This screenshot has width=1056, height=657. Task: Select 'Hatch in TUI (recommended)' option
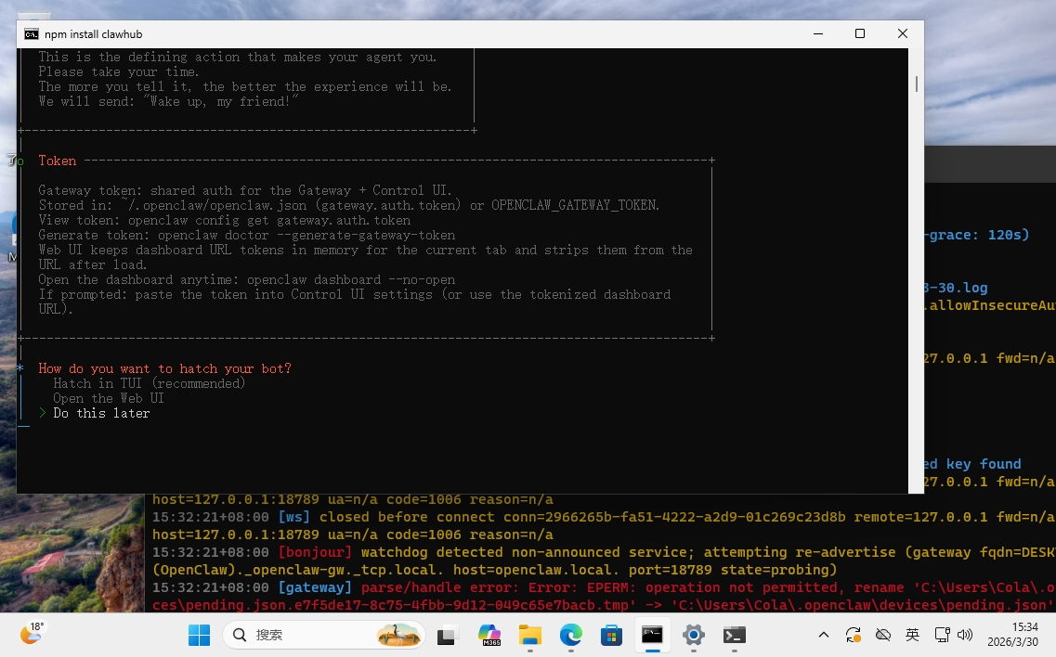click(x=149, y=383)
